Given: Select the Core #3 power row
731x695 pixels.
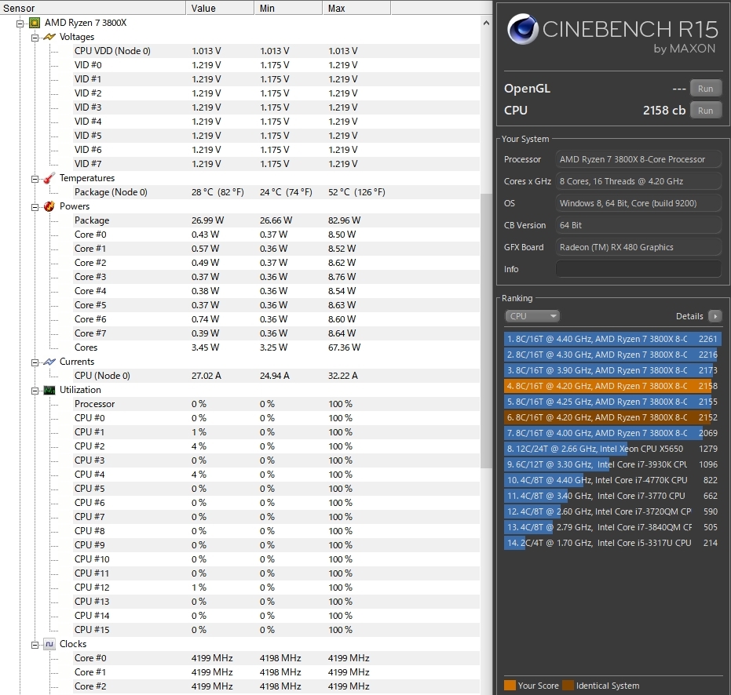Looking at the screenshot, I should (x=276, y=277).
